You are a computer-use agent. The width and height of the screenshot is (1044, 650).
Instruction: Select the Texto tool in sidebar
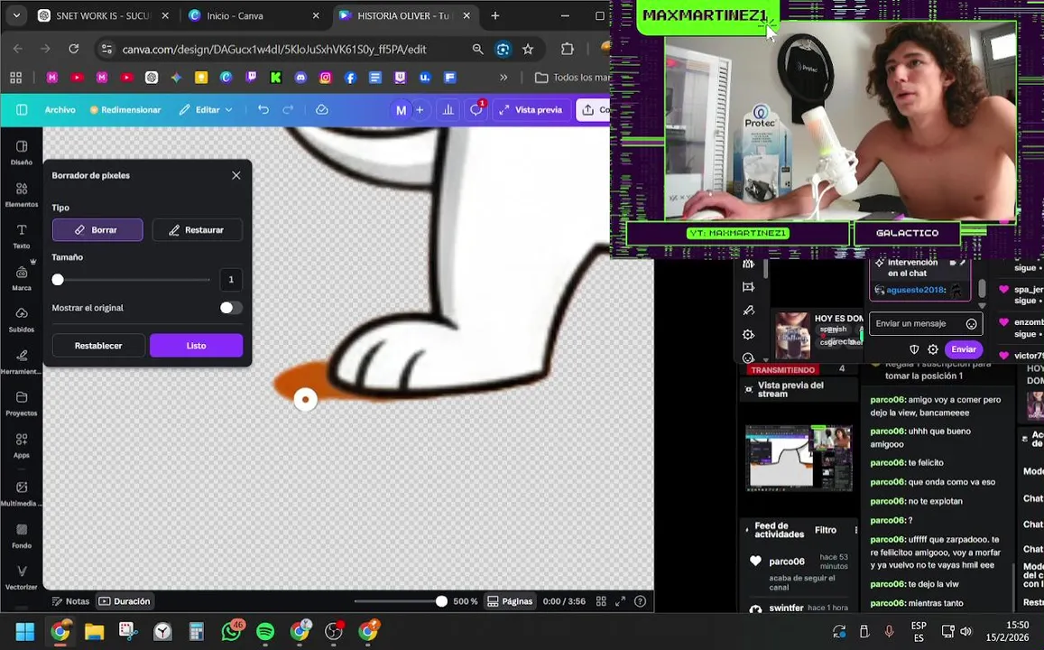(x=22, y=236)
